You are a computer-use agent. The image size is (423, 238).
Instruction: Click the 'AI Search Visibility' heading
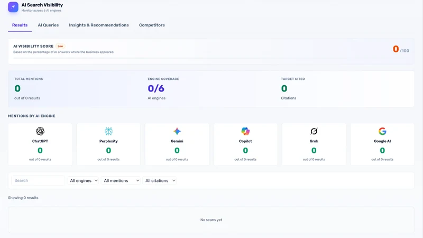click(x=42, y=5)
